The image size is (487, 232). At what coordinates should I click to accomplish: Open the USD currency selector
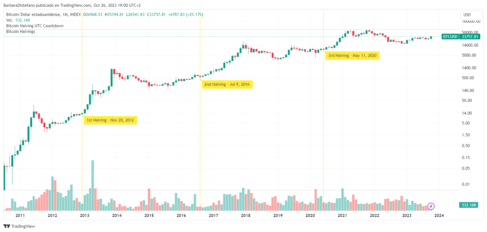[x=471, y=15]
